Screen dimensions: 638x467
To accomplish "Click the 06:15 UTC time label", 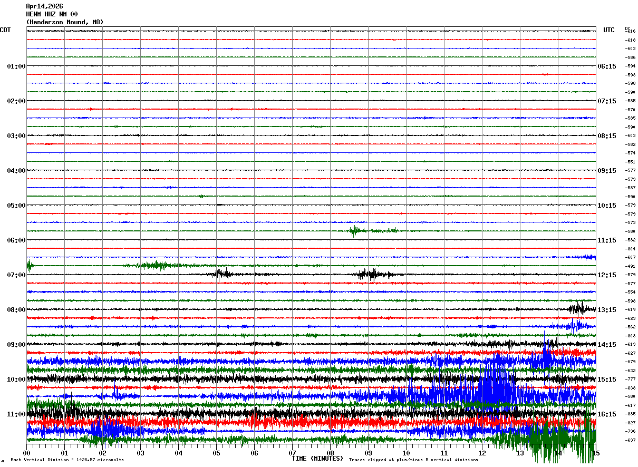I will [x=607, y=66].
